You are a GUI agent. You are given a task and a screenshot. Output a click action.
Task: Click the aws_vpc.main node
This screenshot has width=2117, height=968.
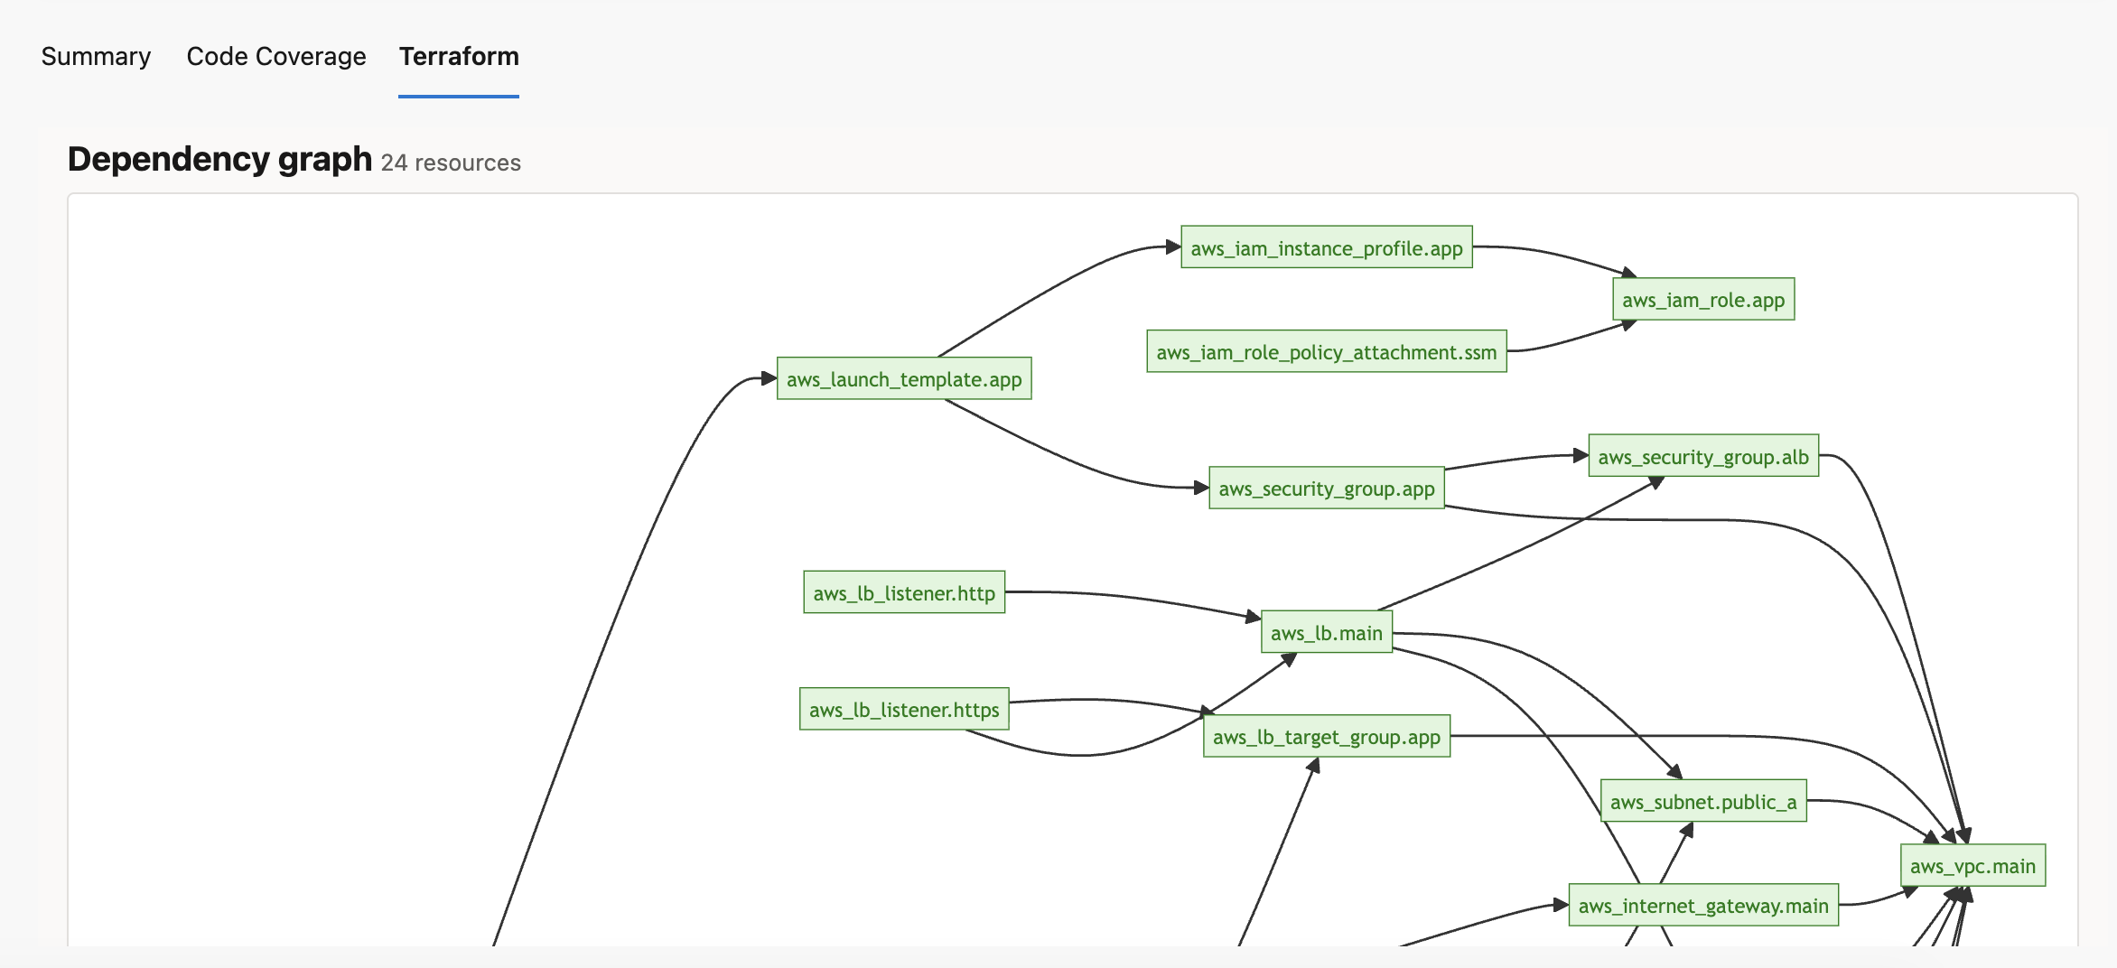pyautogui.click(x=1974, y=865)
